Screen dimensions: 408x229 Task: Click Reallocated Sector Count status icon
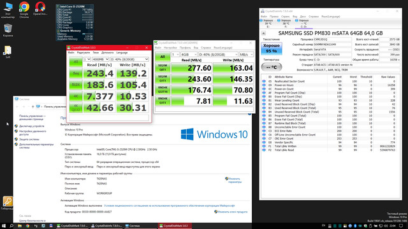pyautogui.click(x=263, y=81)
